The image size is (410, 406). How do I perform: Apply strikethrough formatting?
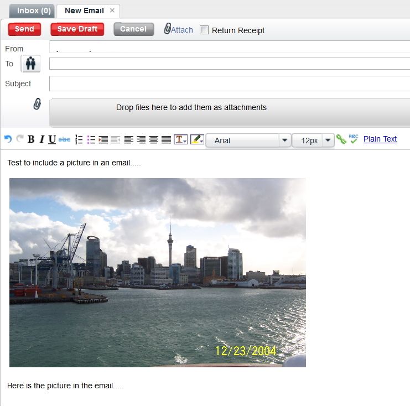pos(64,140)
